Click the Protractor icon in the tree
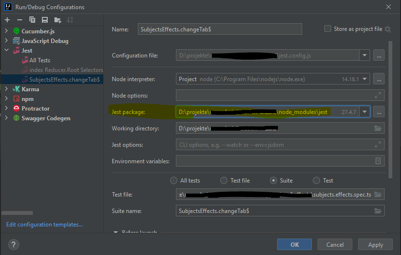Image resolution: width=401 pixels, height=255 pixels. pyautogui.click(x=16, y=108)
